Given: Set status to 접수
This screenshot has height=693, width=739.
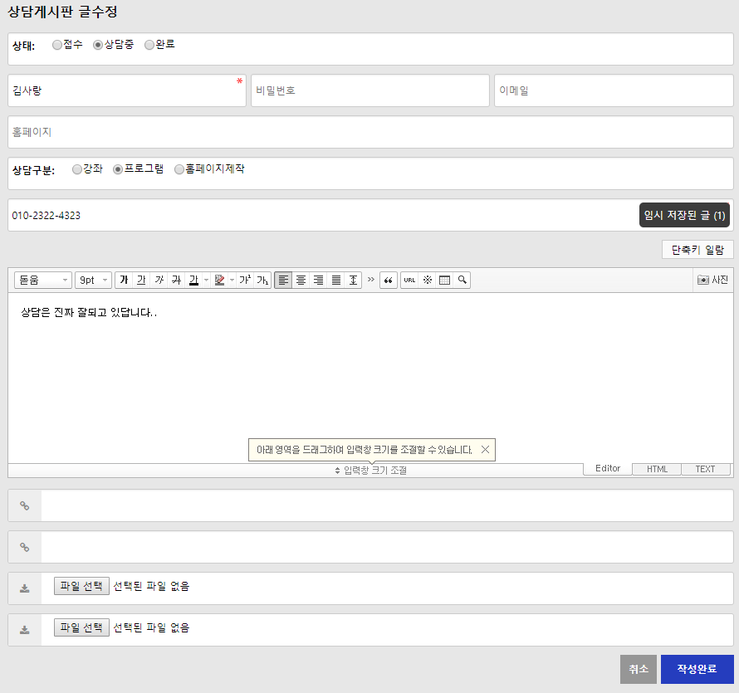Looking at the screenshot, I should pos(57,46).
